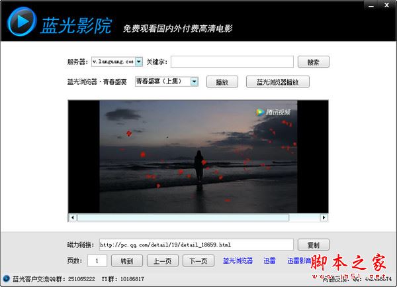397x287 pixels.
Task: Click the horizontal scrollbar thumb under the video
Action: (x=183, y=217)
